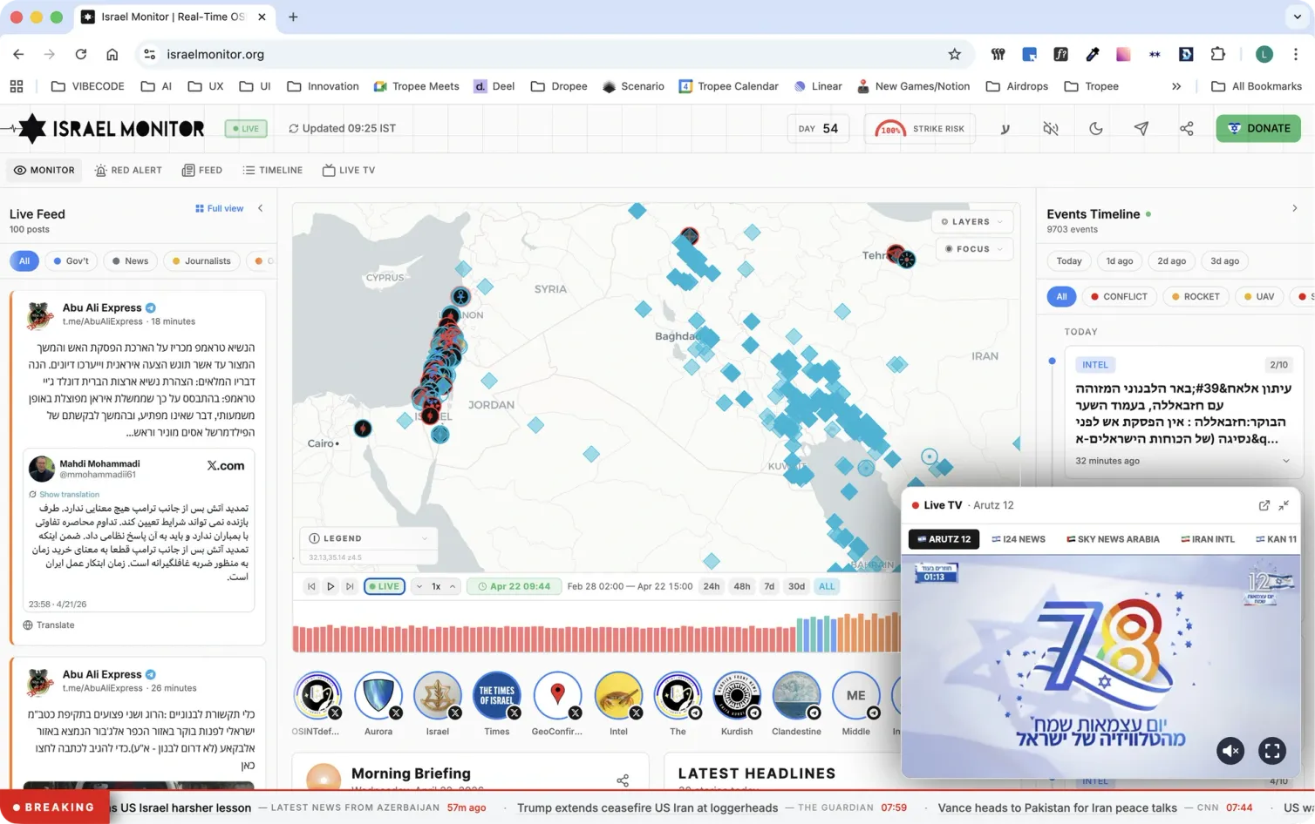Expand the INTEL event card chevron
Screen dimensions: 1315x824
click(1285, 461)
